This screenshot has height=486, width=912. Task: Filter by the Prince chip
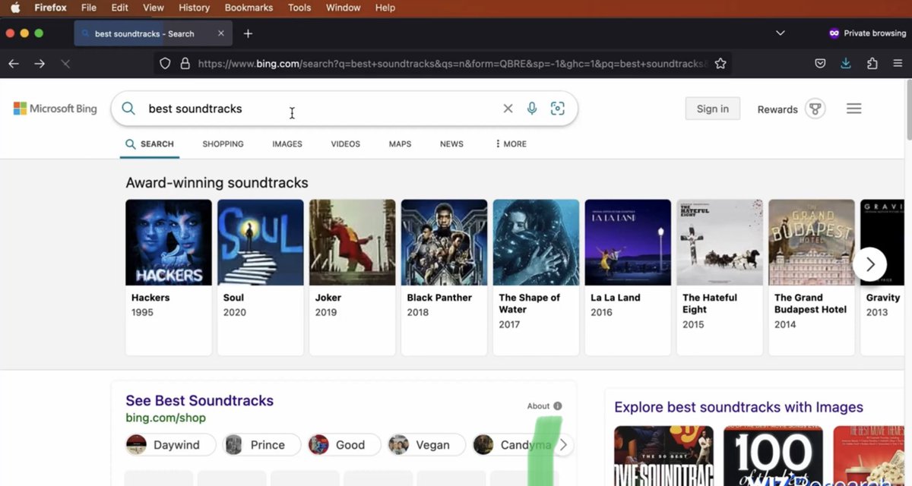click(x=261, y=445)
